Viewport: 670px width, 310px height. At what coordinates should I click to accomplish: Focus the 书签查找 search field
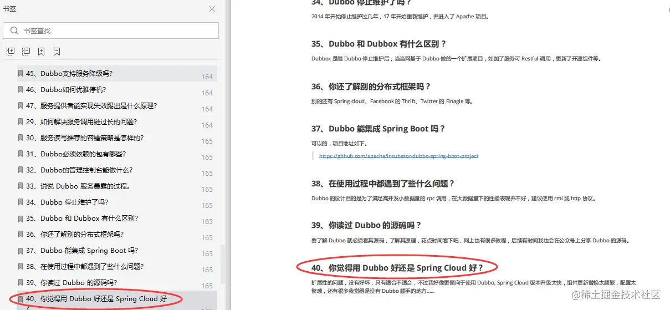point(111,31)
